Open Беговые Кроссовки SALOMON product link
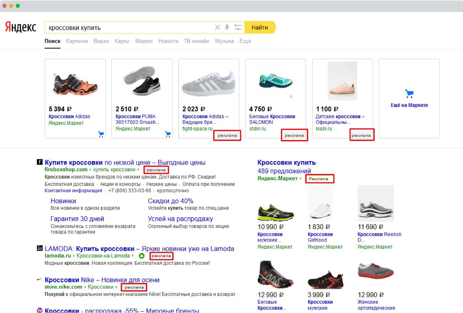Image resolution: width=463 pixels, height=313 pixels. coord(272,119)
